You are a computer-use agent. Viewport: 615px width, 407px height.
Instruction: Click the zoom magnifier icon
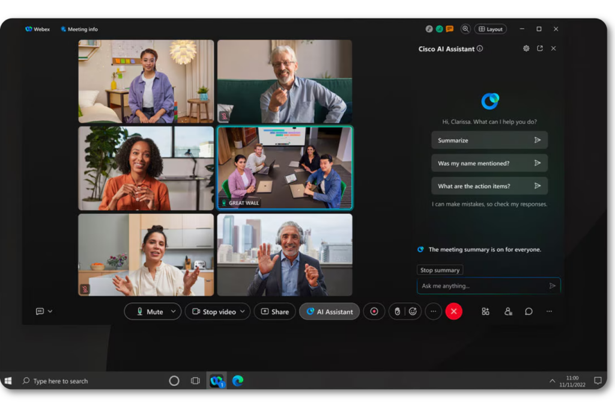pyautogui.click(x=465, y=29)
